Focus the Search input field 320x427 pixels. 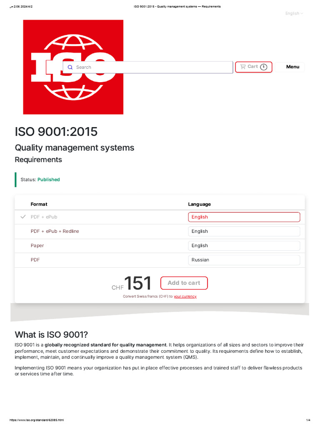coord(148,67)
